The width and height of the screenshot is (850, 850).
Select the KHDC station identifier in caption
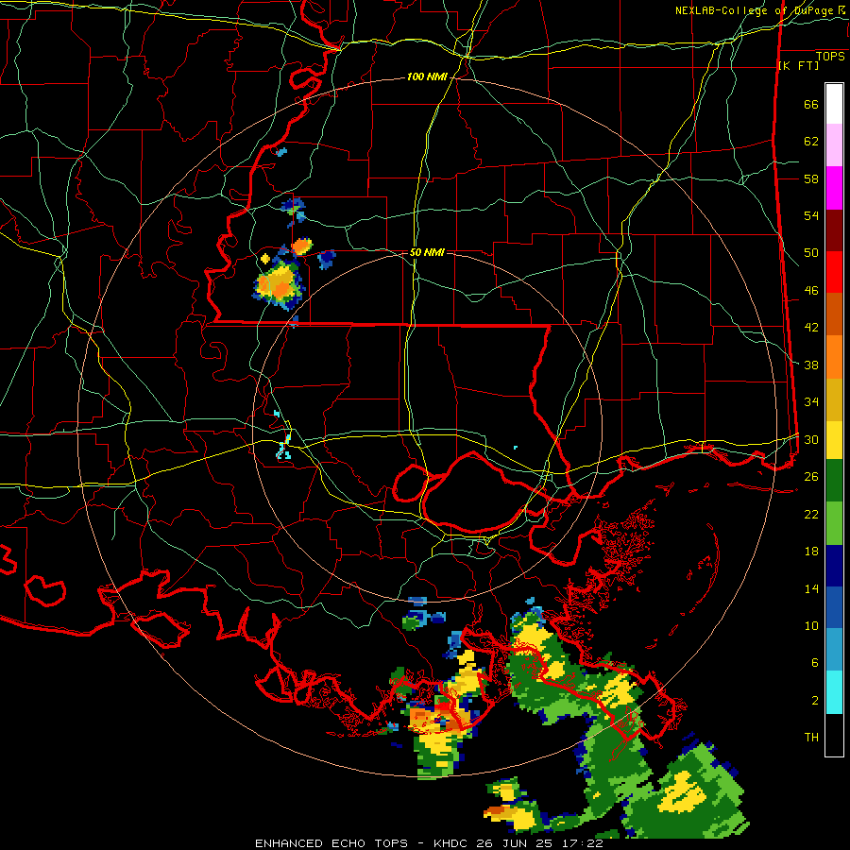pyautogui.click(x=452, y=843)
